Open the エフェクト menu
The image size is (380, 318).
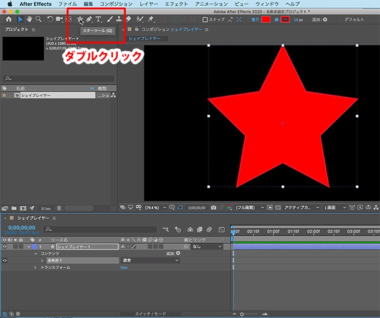click(176, 4)
